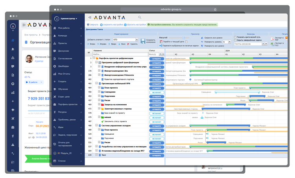Open Моя работа menu in sidebar
This screenshot has height=178, width=295.
tap(68, 28)
